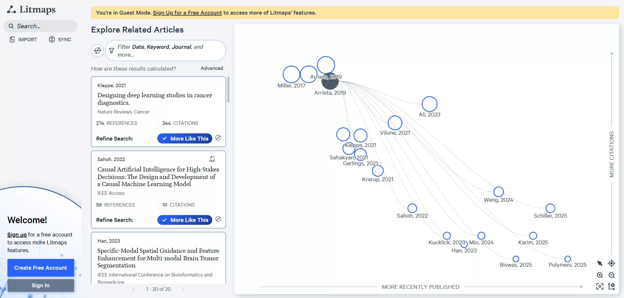Mark More Like This on Sahoh 2022

(x=185, y=220)
